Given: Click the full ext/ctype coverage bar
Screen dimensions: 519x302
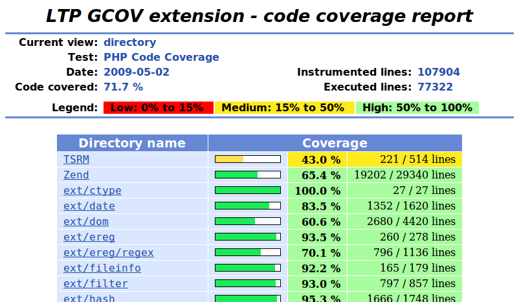Looking at the screenshot, I should point(248,191).
